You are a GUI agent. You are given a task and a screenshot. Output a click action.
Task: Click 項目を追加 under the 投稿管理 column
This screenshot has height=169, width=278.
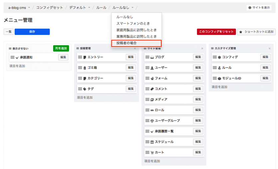(x=85, y=97)
